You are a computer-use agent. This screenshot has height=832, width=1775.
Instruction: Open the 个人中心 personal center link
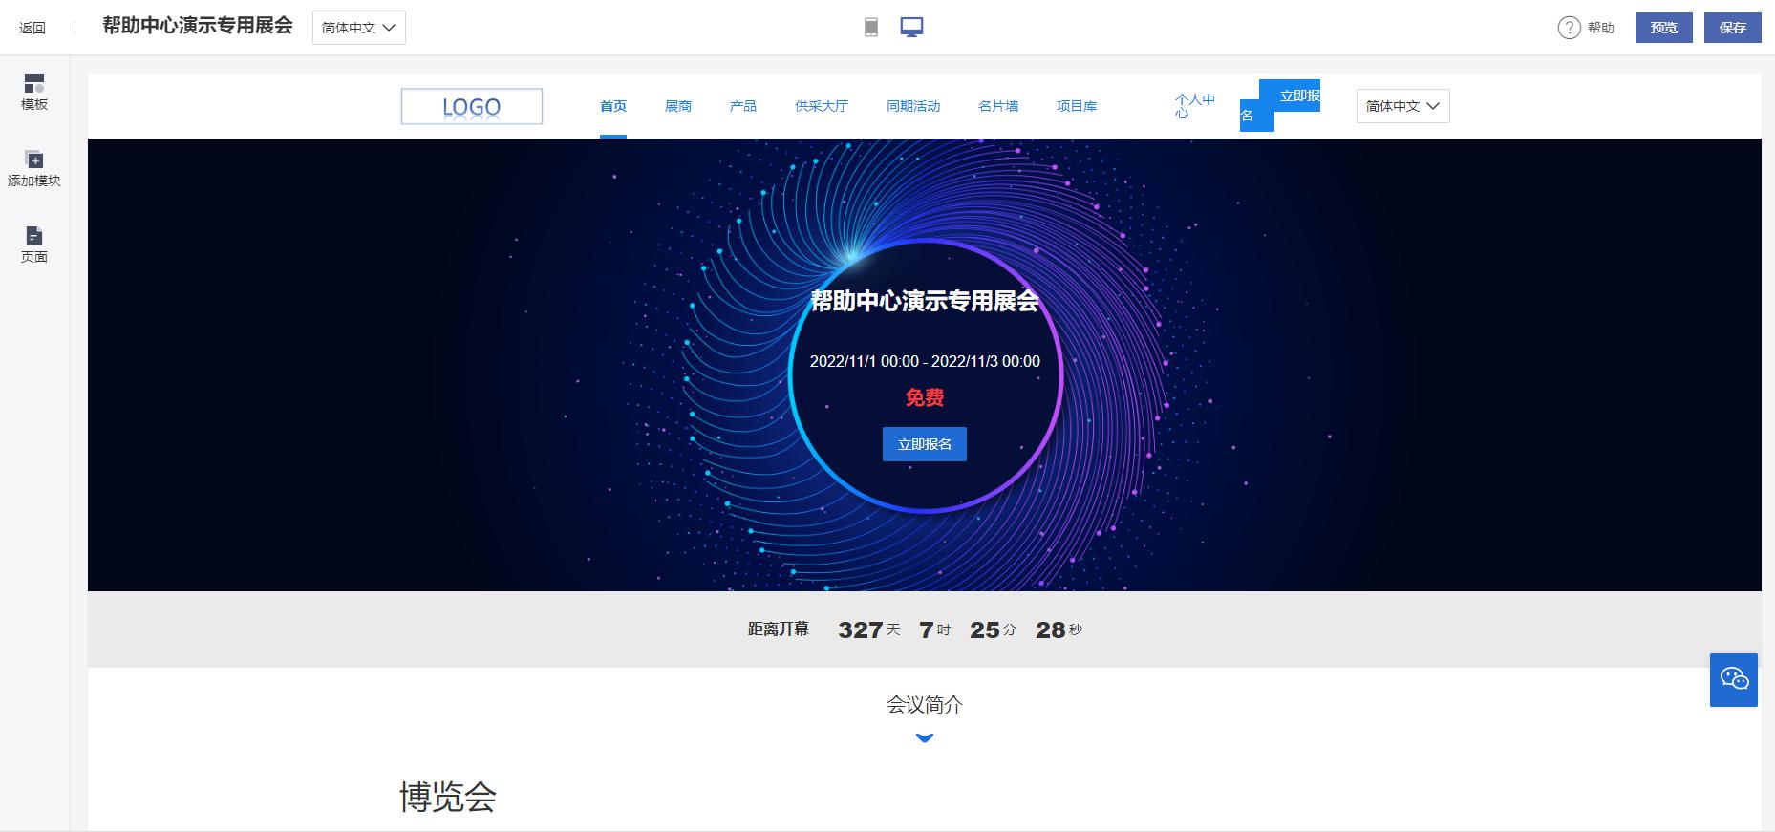1194,106
